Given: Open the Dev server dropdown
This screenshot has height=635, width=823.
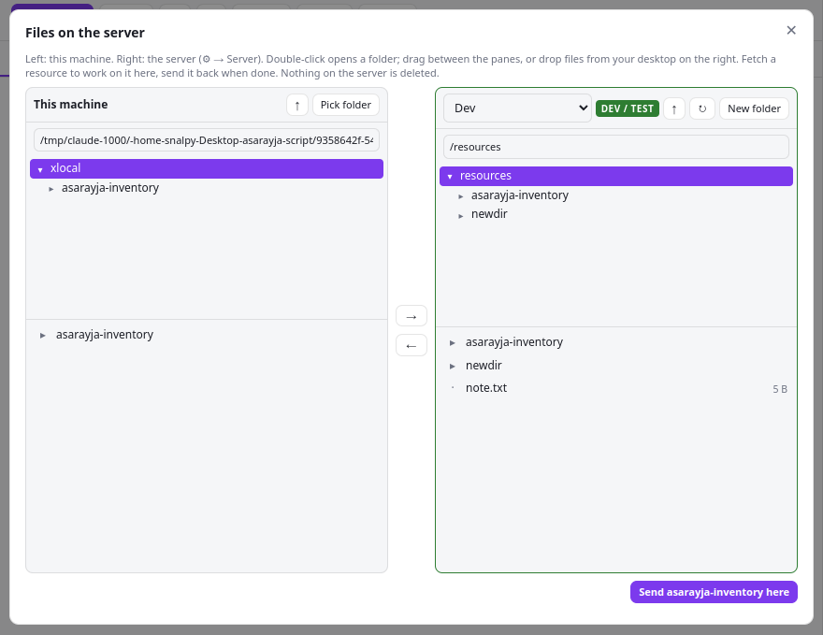Looking at the screenshot, I should [x=517, y=108].
